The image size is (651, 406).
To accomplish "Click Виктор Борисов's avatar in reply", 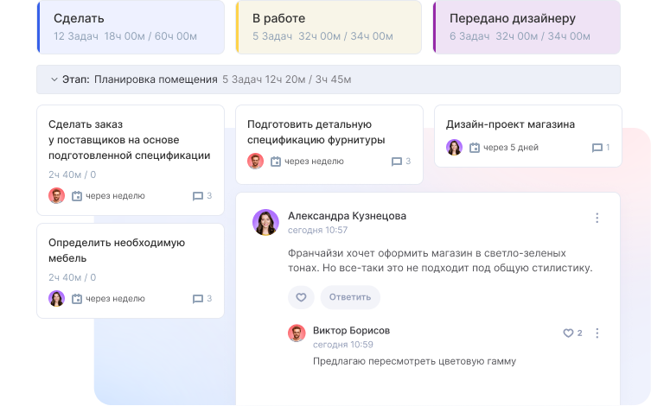I will coord(297,333).
